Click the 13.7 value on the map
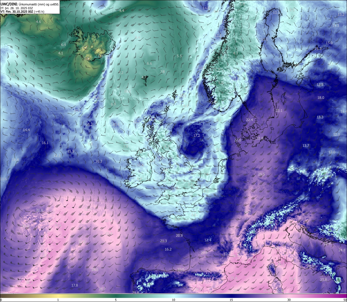Image resolution: width=347 pixels, height=302 pixels. [306, 145]
